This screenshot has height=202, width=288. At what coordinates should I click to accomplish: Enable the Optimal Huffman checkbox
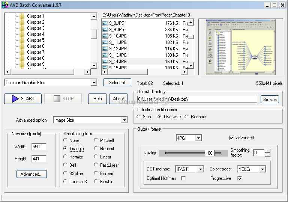click(183, 178)
